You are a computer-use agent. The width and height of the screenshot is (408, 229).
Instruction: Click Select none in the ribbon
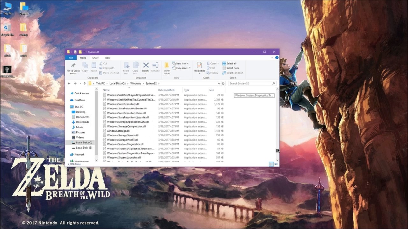click(x=231, y=68)
